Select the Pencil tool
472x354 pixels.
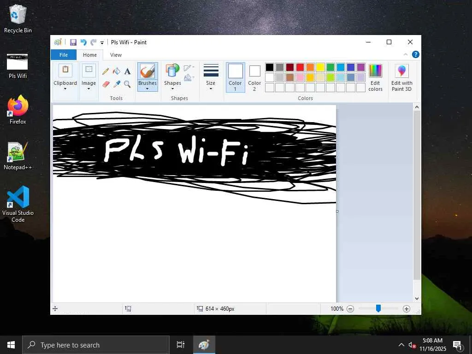click(106, 71)
